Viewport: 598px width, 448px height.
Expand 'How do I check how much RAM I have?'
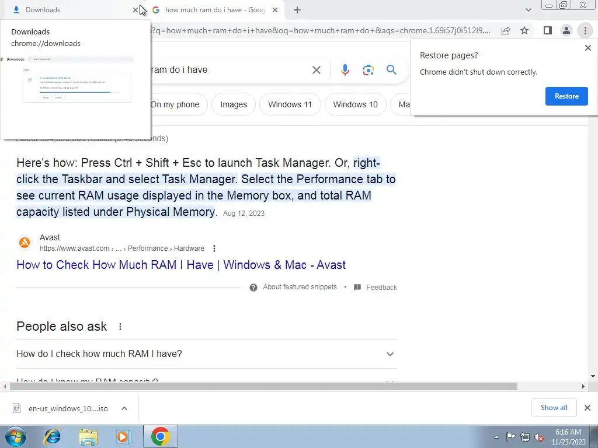(207, 354)
